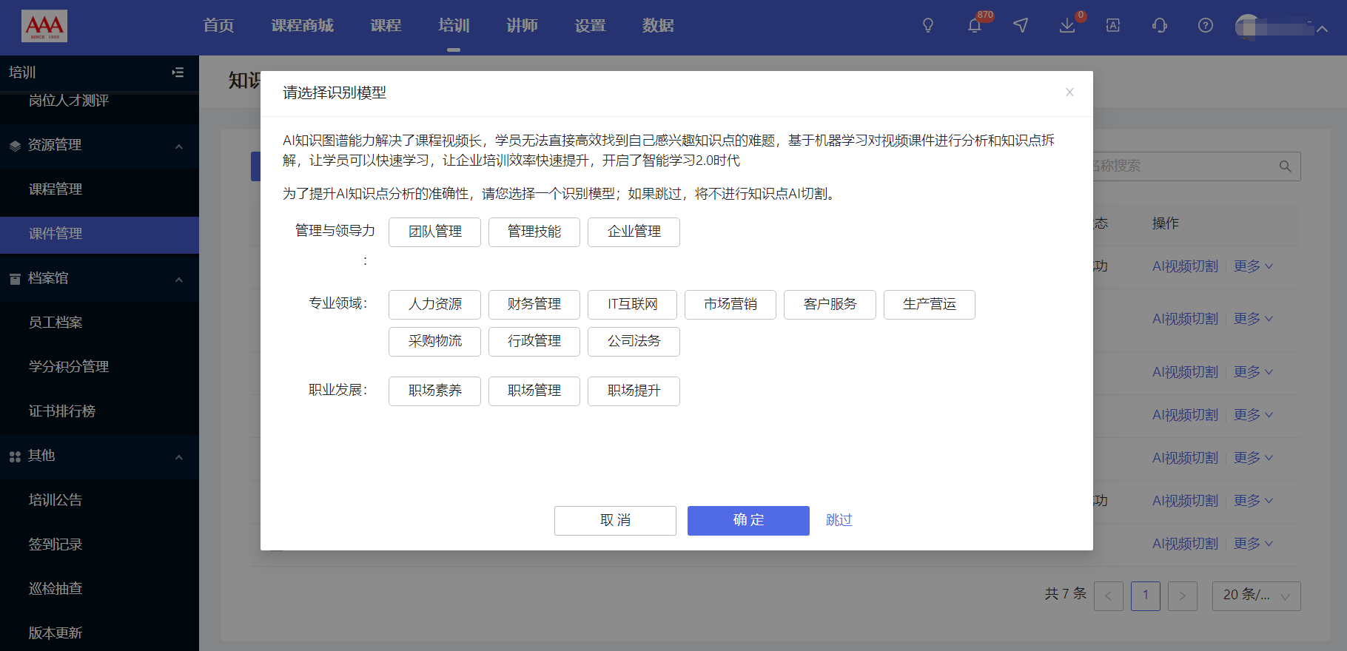This screenshot has width=1347, height=651.
Task: Choose the 人力资源 model option
Action: click(x=434, y=304)
